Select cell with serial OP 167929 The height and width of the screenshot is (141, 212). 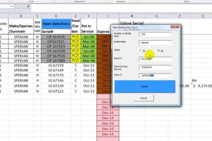(56, 46)
